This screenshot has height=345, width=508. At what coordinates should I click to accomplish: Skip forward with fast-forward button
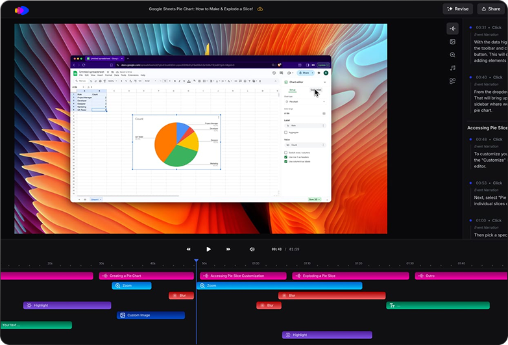228,249
